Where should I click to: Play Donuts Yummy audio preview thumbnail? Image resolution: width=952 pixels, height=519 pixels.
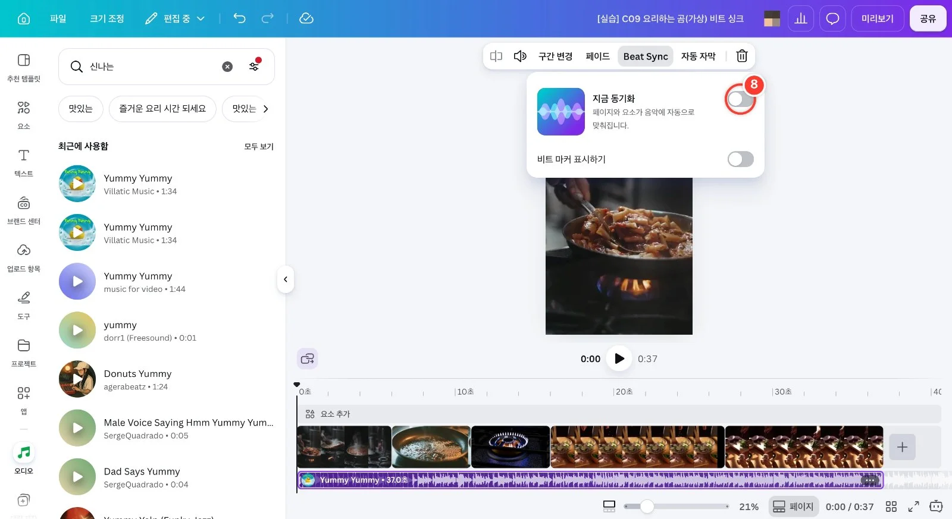pyautogui.click(x=77, y=379)
